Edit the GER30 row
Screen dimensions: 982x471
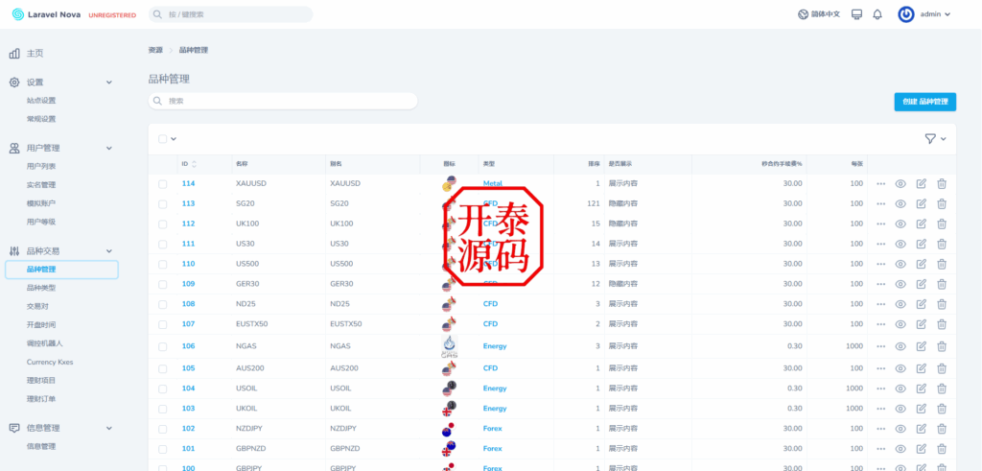(921, 284)
